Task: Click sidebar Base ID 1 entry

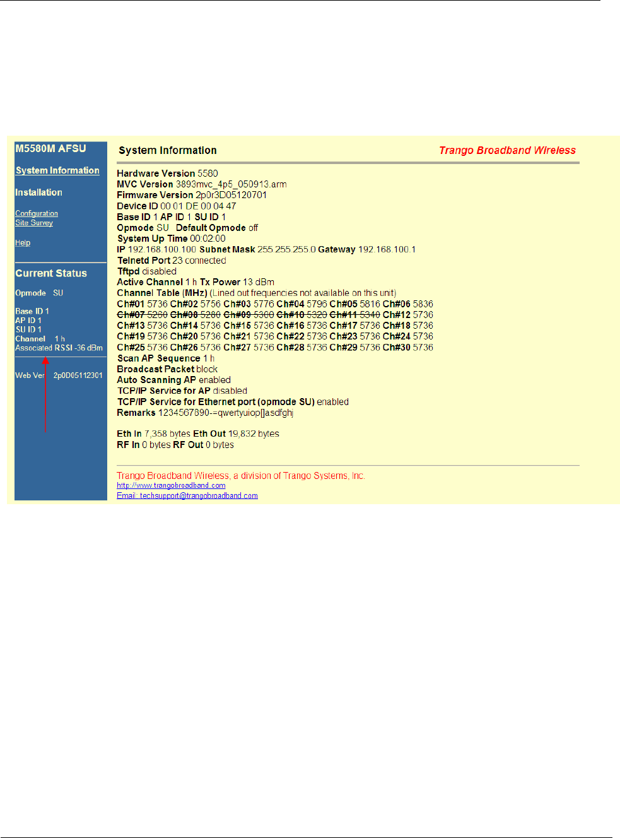Action: [x=32, y=312]
